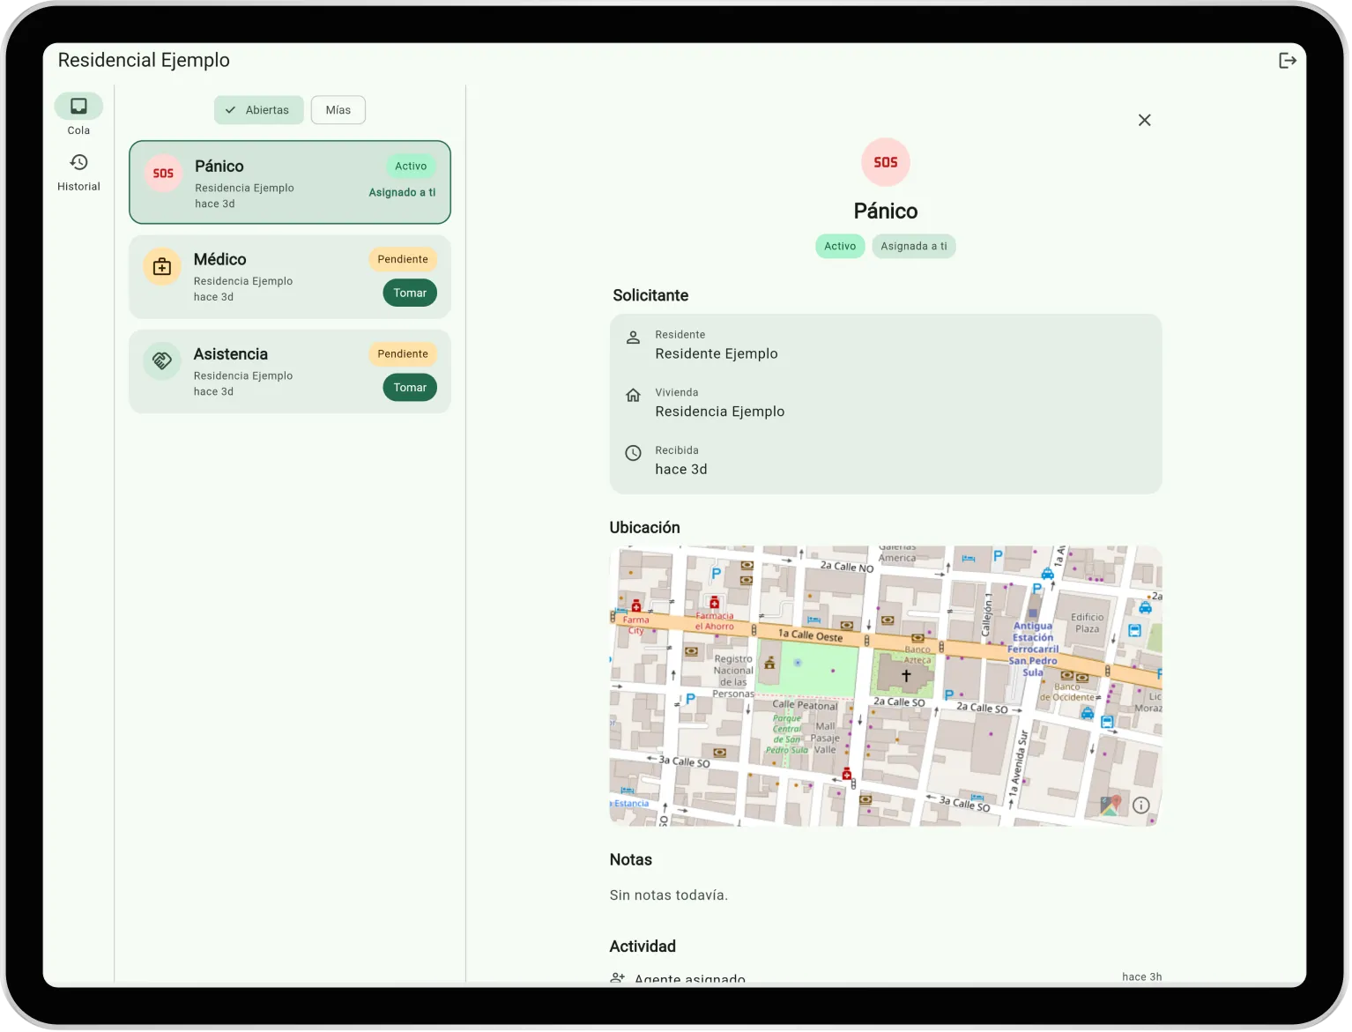Click the Banco Azteca map label
This screenshot has width=1352, height=1032.
pos(917,654)
